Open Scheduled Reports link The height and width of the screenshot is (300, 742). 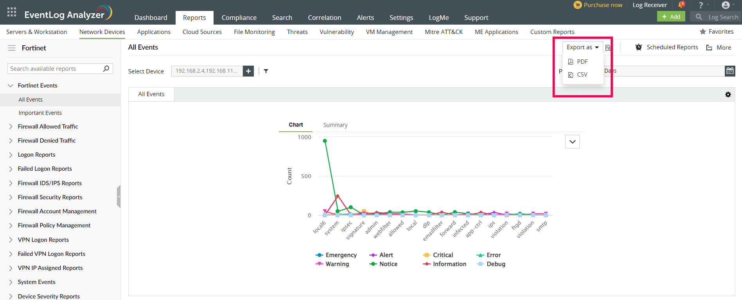(x=672, y=47)
